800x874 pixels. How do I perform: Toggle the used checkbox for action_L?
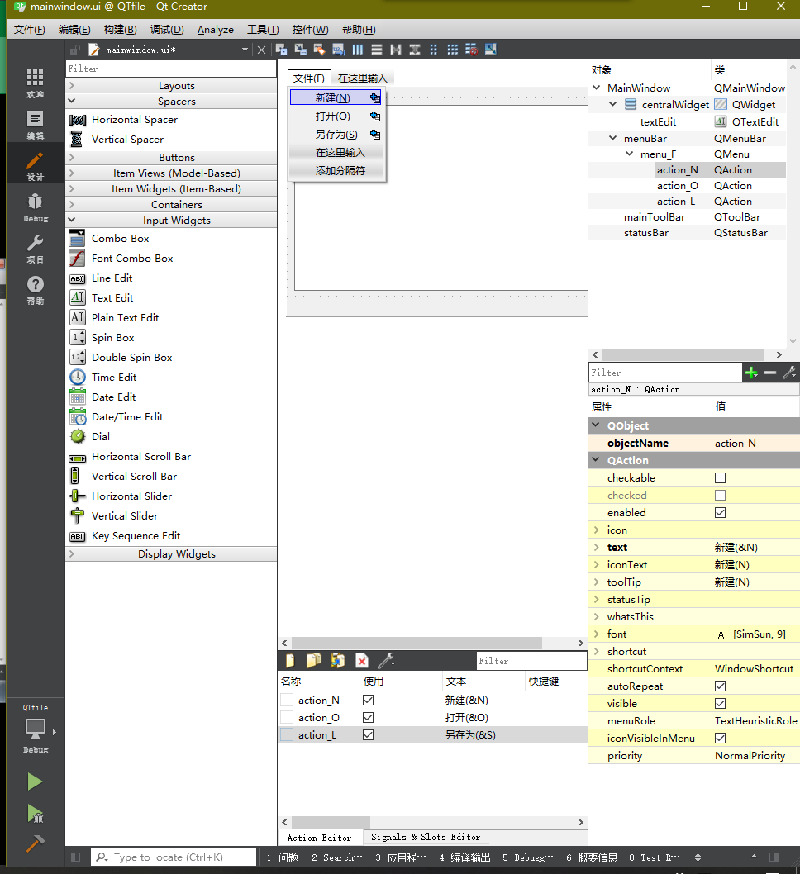(368, 734)
